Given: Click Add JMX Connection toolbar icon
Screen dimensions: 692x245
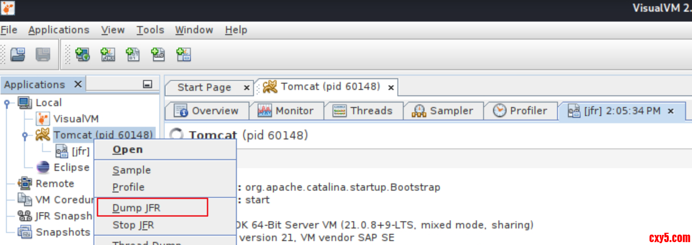Looking at the screenshot, I should tap(108, 55).
